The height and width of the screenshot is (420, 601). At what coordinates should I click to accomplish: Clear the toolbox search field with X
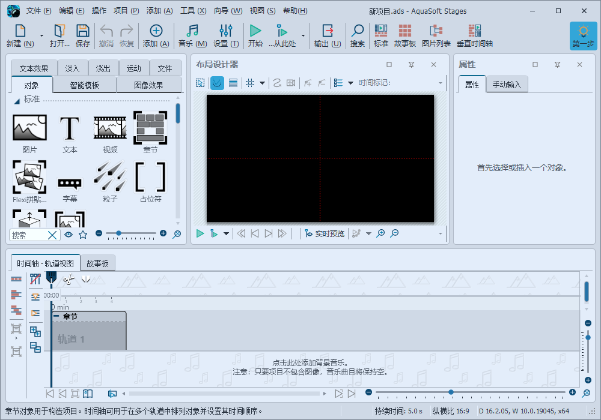pos(52,235)
